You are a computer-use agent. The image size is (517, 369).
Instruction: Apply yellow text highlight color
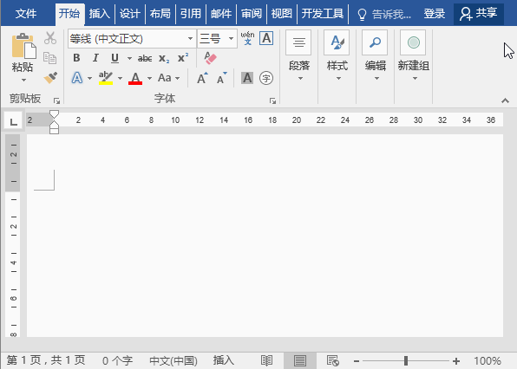point(106,78)
